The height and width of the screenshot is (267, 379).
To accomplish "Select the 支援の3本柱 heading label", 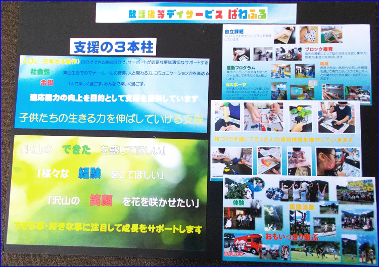I will point(113,47).
